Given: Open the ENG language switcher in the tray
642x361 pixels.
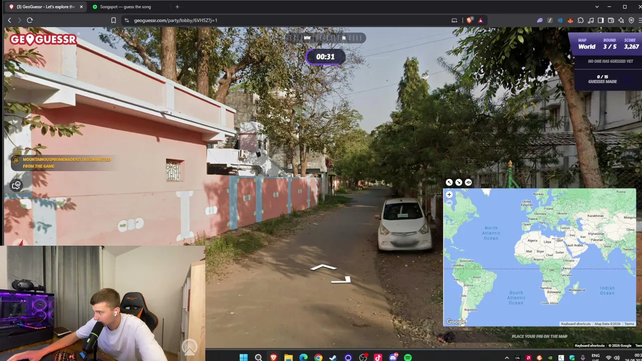Looking at the screenshot, I should coord(596,357).
